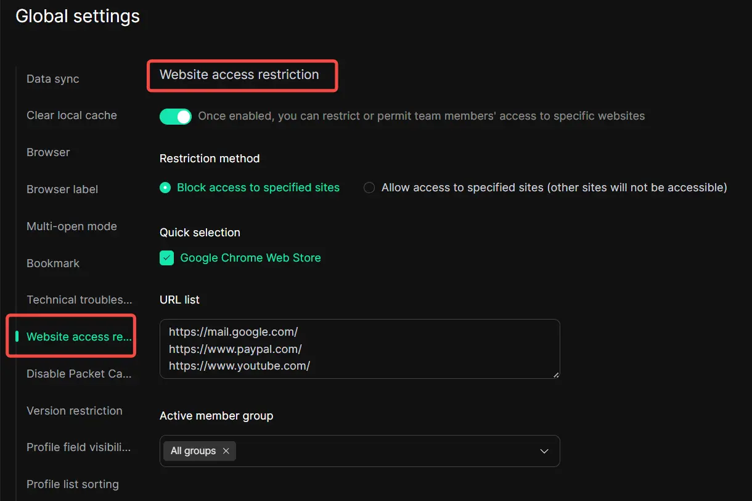The width and height of the screenshot is (752, 501).
Task: Select Website access restriction sidebar item
Action: point(79,337)
